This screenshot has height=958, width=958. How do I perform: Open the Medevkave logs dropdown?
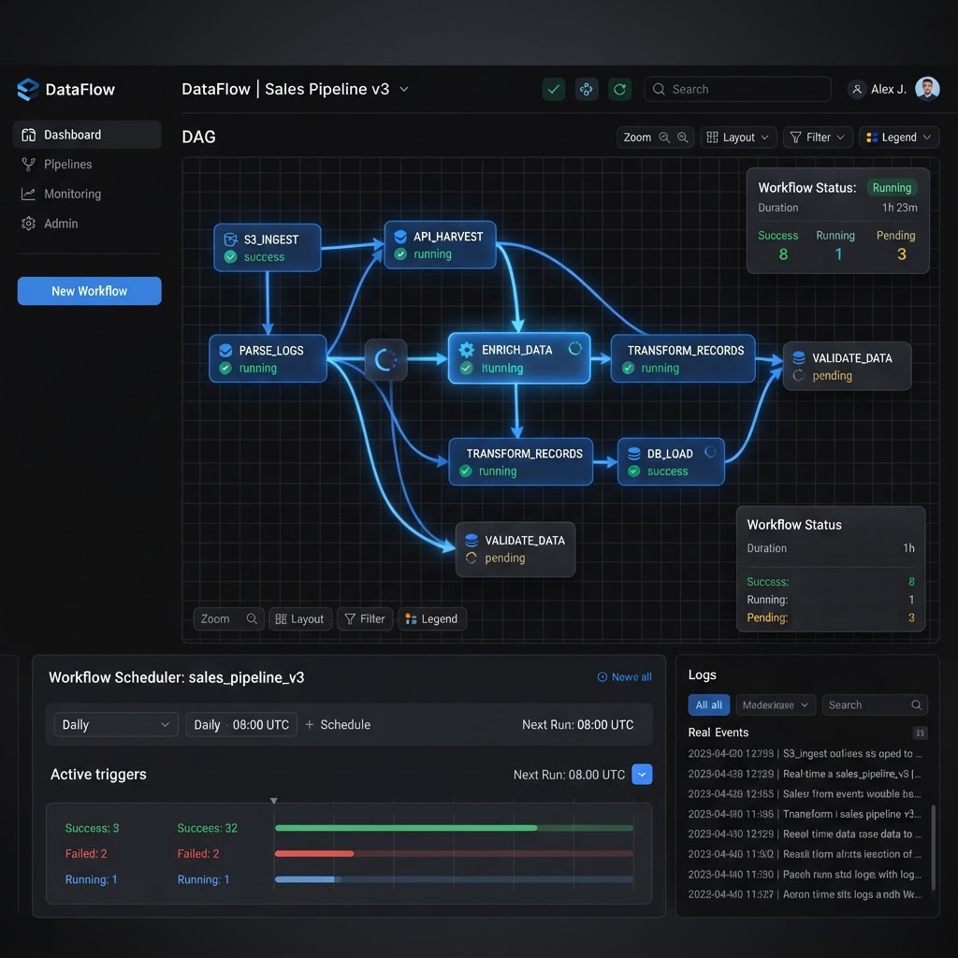coord(776,705)
